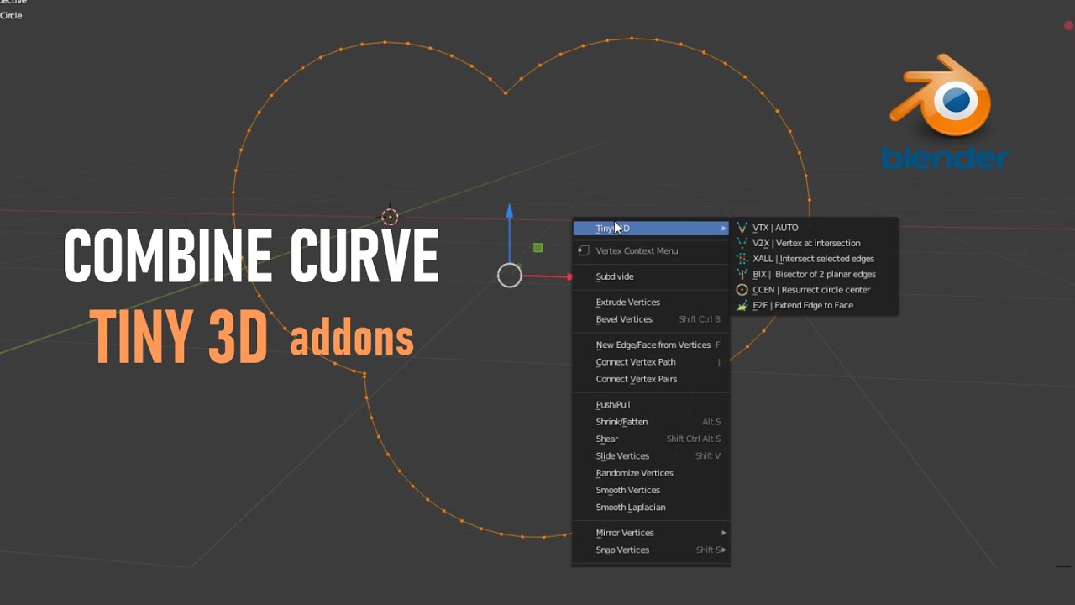
Task: Choose Subdivide from the context menu
Action: click(x=651, y=276)
